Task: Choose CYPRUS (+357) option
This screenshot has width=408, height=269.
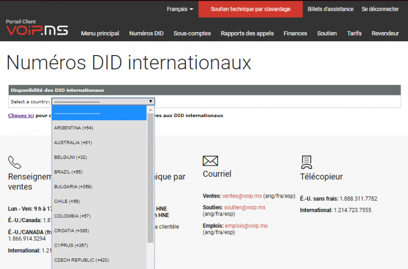Action: 99,246
